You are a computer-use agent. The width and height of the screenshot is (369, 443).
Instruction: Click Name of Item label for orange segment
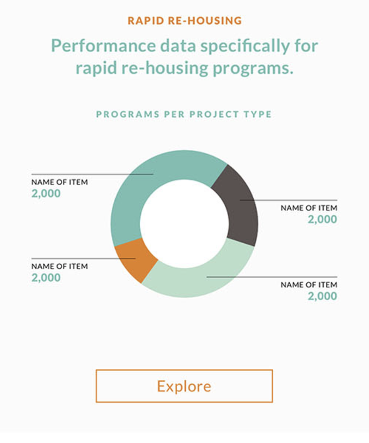coord(60,266)
